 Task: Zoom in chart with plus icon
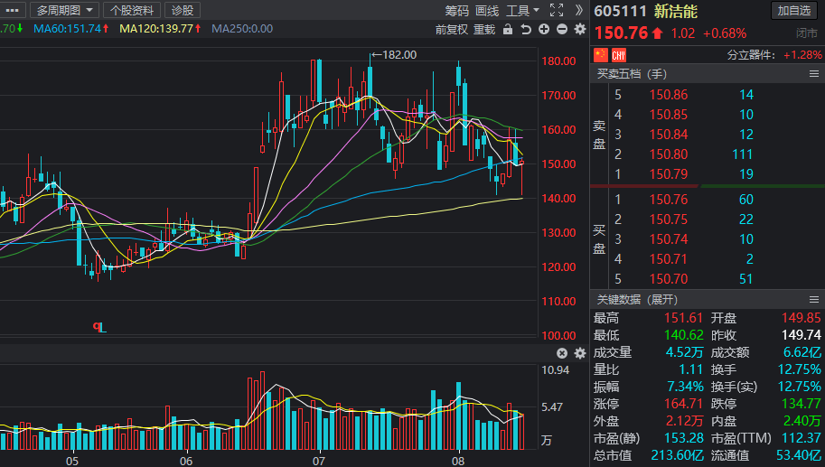point(544,30)
